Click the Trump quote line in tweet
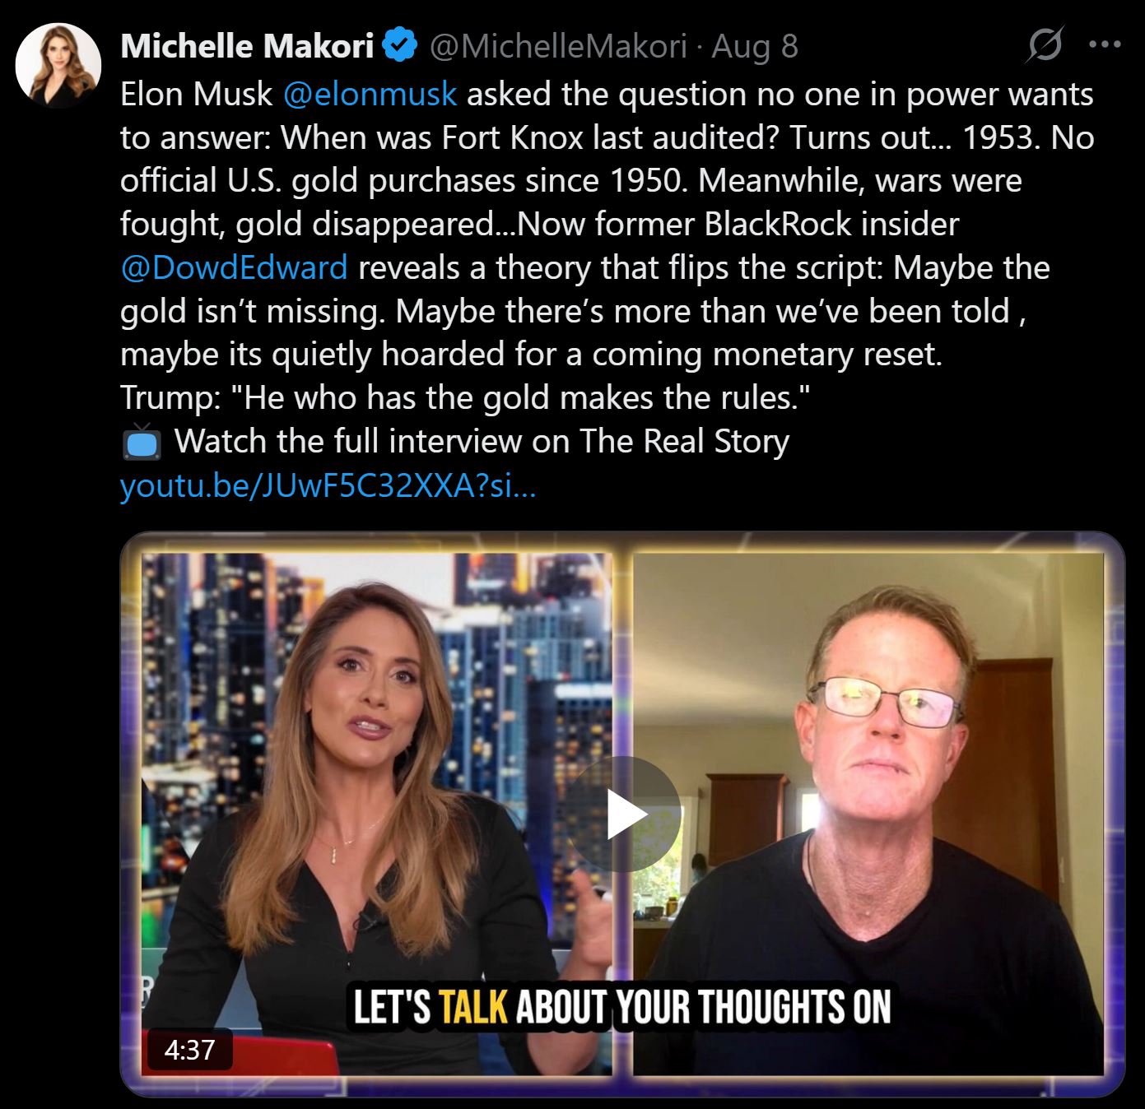The width and height of the screenshot is (1145, 1109). [465, 398]
